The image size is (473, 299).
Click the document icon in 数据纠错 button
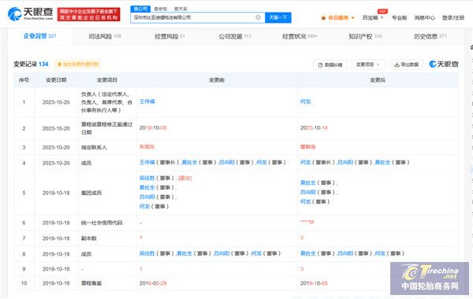[320, 65]
